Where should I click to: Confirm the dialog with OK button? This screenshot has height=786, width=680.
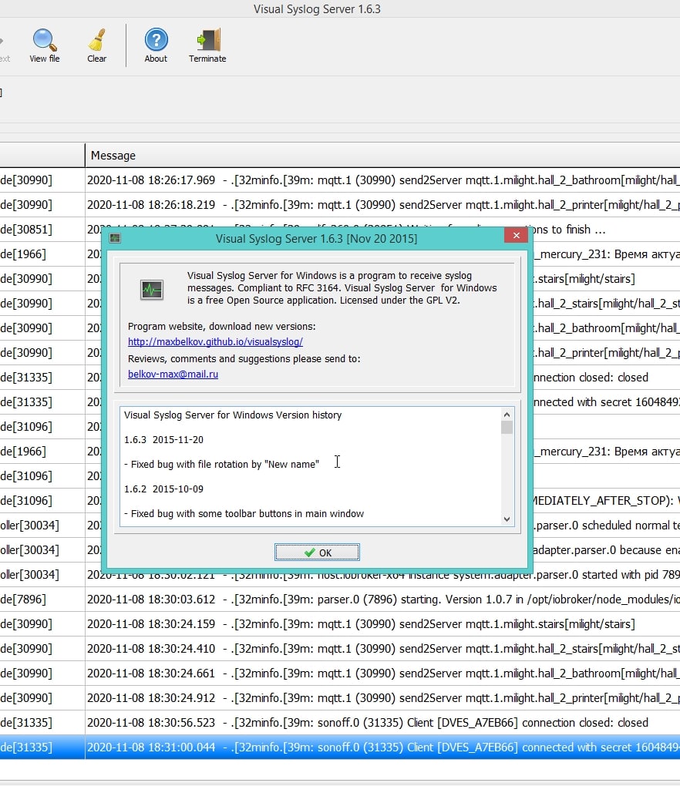click(317, 553)
